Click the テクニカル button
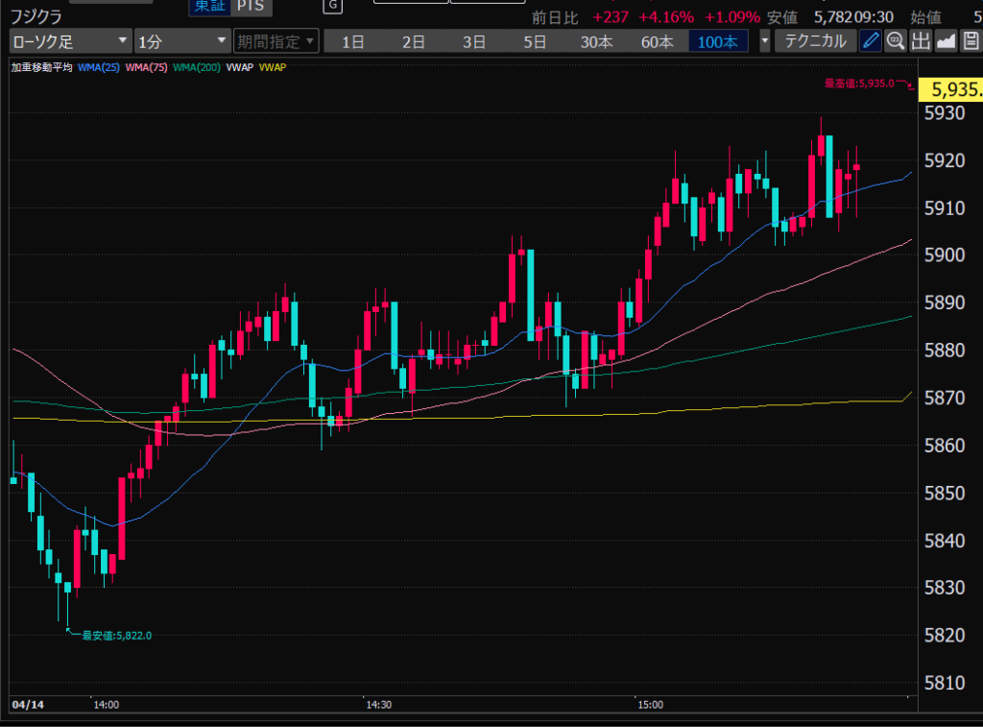 815,41
